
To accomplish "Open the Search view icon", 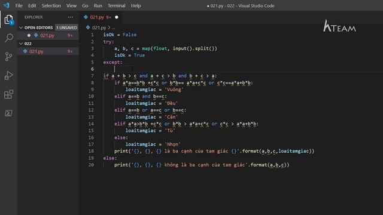I will pyautogui.click(x=9, y=38).
